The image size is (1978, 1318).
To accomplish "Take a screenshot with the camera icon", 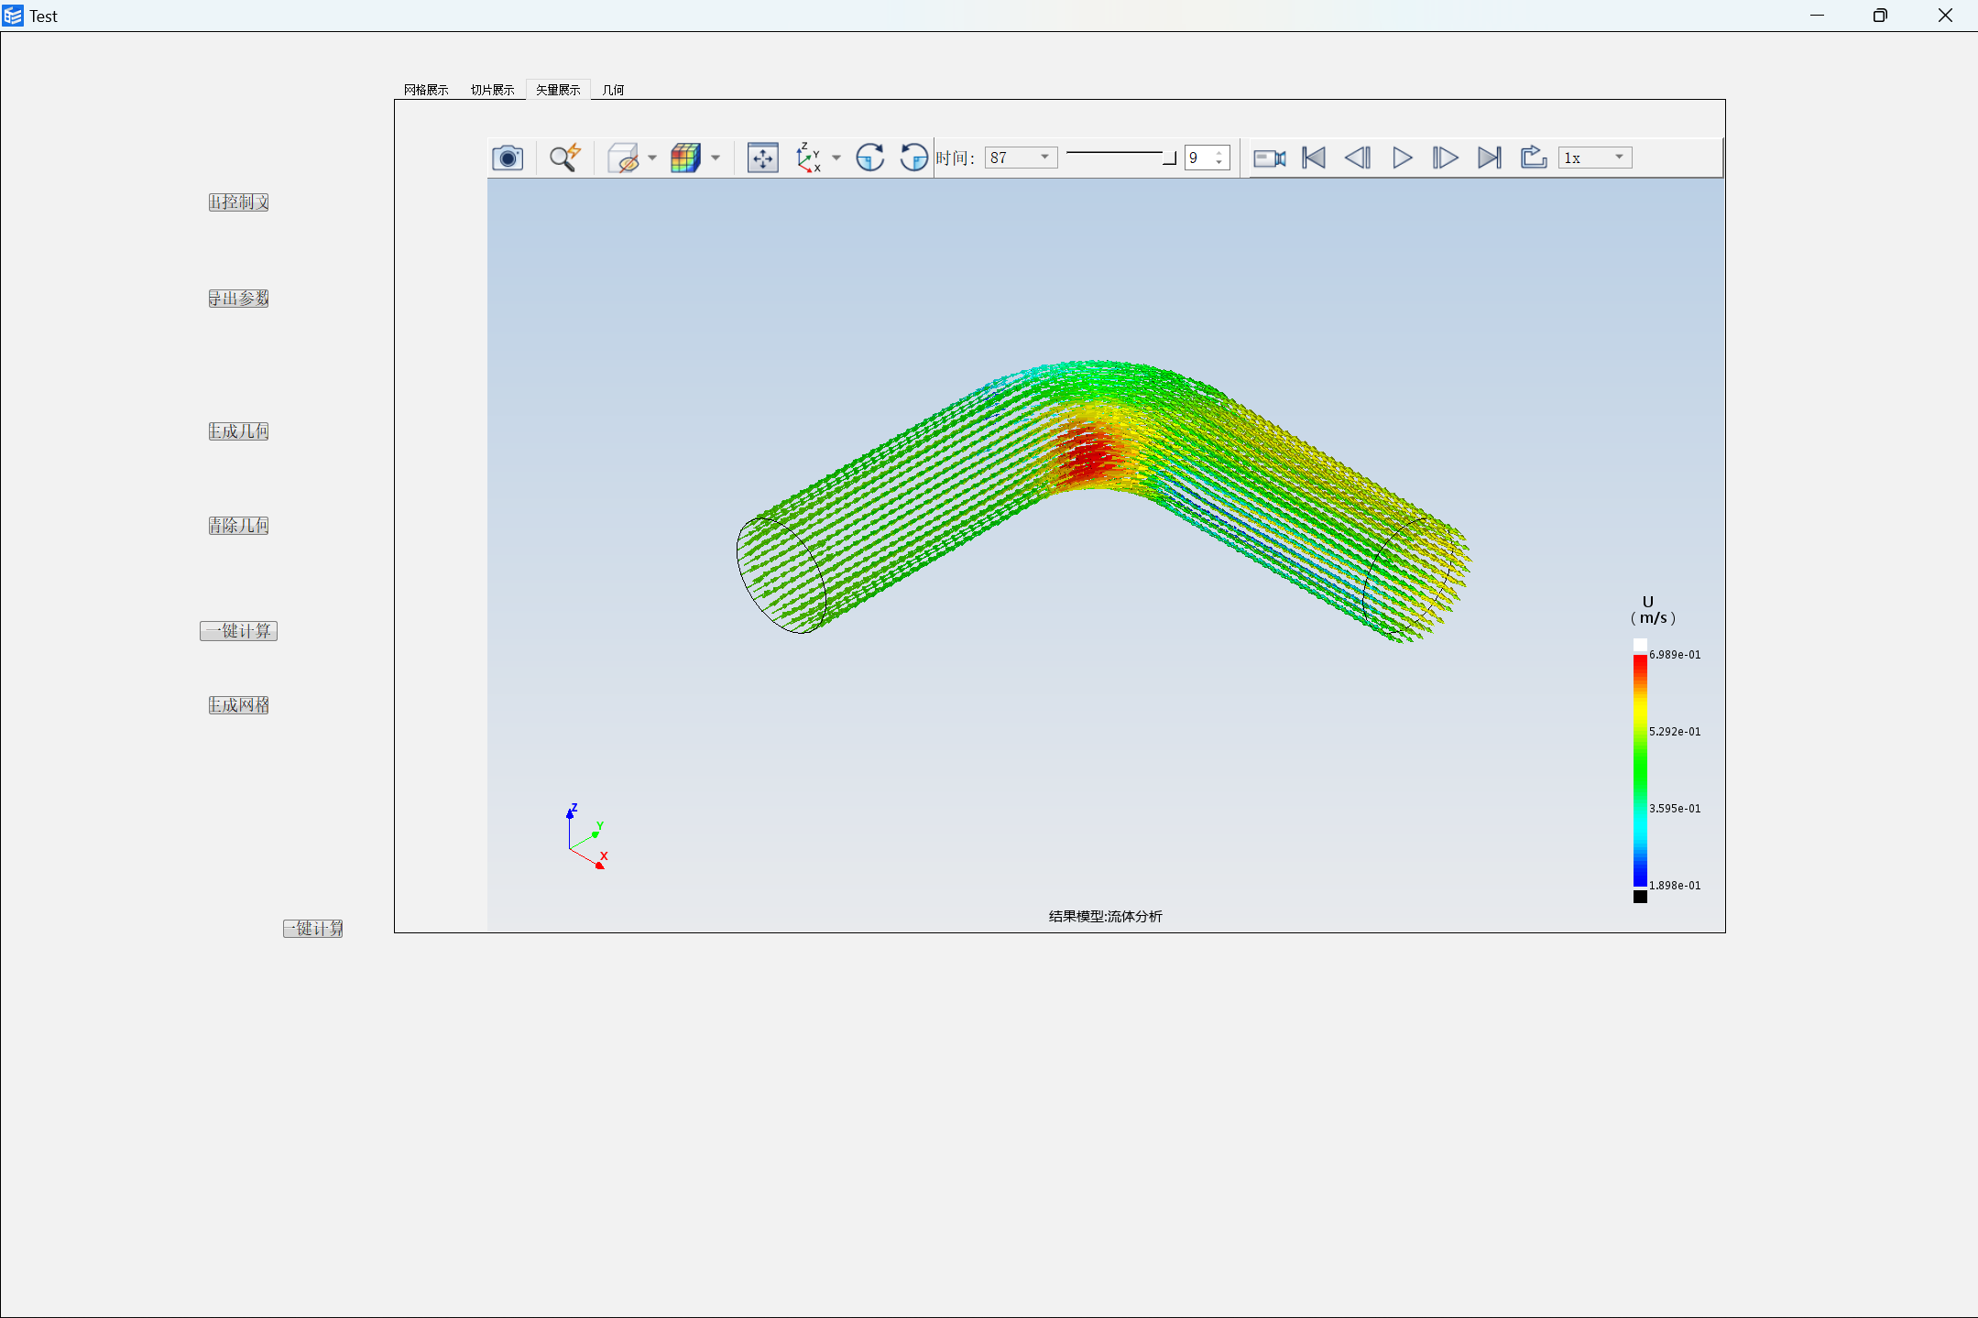I will tap(508, 158).
